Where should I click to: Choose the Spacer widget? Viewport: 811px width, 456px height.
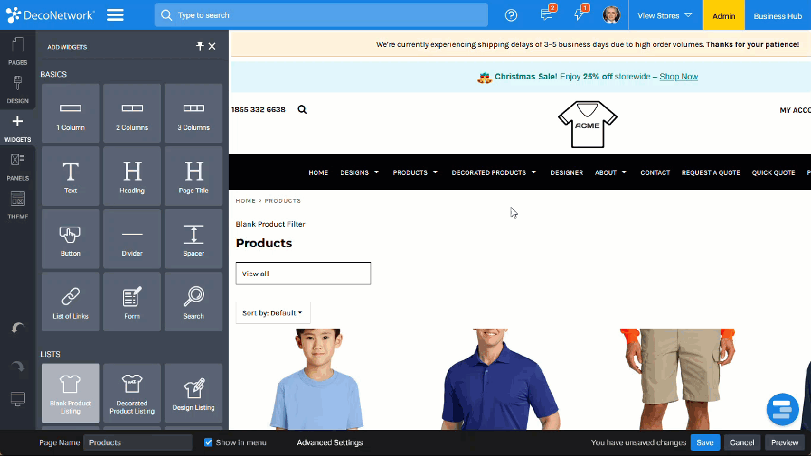[193, 239]
